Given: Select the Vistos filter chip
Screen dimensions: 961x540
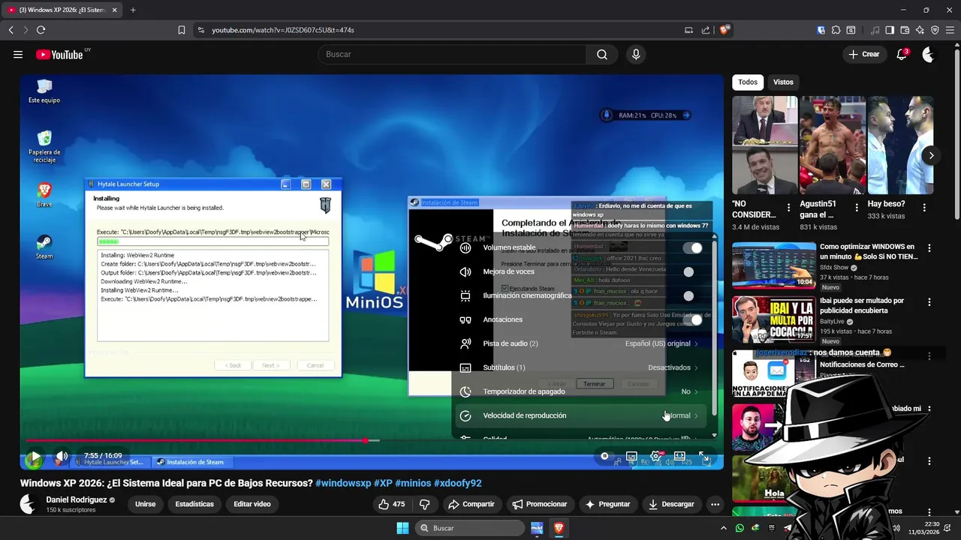Looking at the screenshot, I should (x=783, y=82).
